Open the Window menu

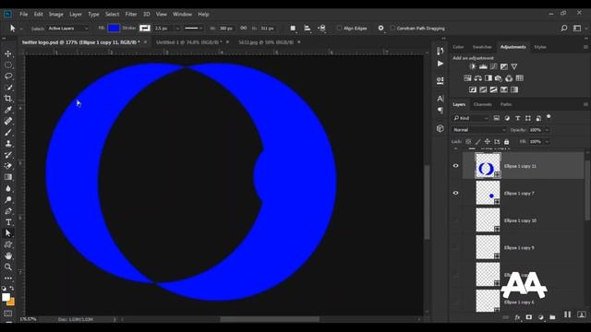(182, 14)
